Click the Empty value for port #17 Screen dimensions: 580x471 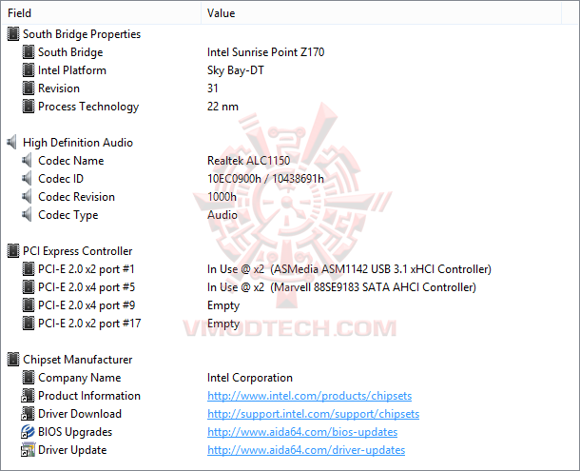coord(223,324)
